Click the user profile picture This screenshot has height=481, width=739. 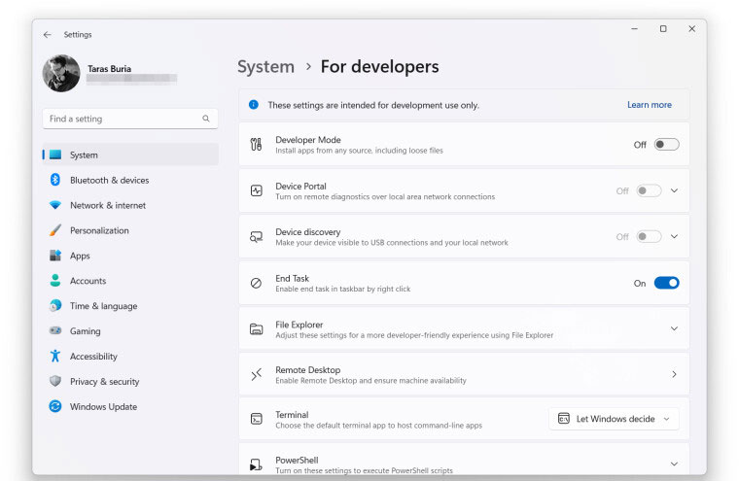click(61, 73)
